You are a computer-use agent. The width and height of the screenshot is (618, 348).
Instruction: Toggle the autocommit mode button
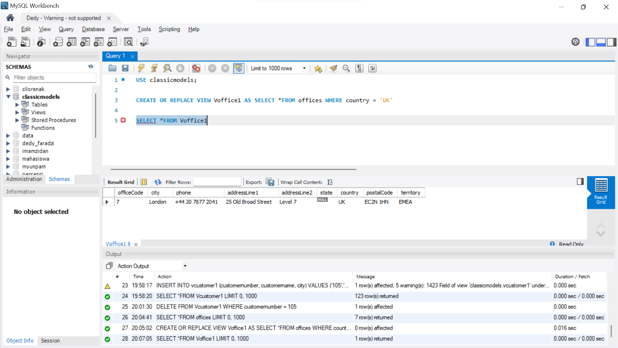click(x=238, y=68)
